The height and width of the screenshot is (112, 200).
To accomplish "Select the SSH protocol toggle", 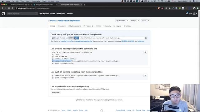I will pos(77,38).
